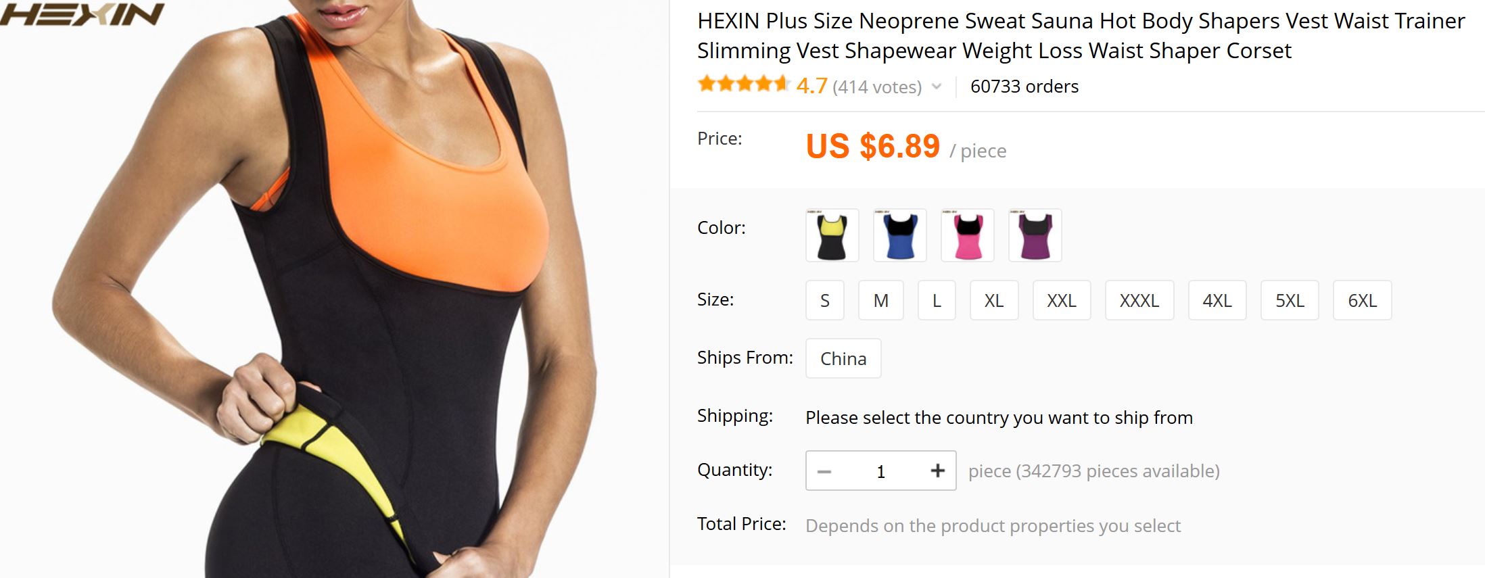
Task: Select size M
Action: click(880, 300)
